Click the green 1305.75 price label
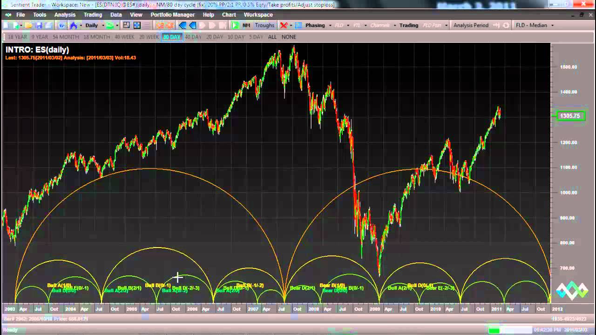 (570, 116)
